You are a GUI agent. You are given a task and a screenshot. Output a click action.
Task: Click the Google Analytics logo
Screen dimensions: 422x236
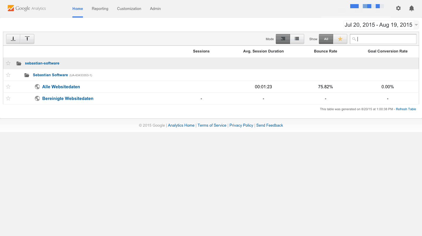27,9
